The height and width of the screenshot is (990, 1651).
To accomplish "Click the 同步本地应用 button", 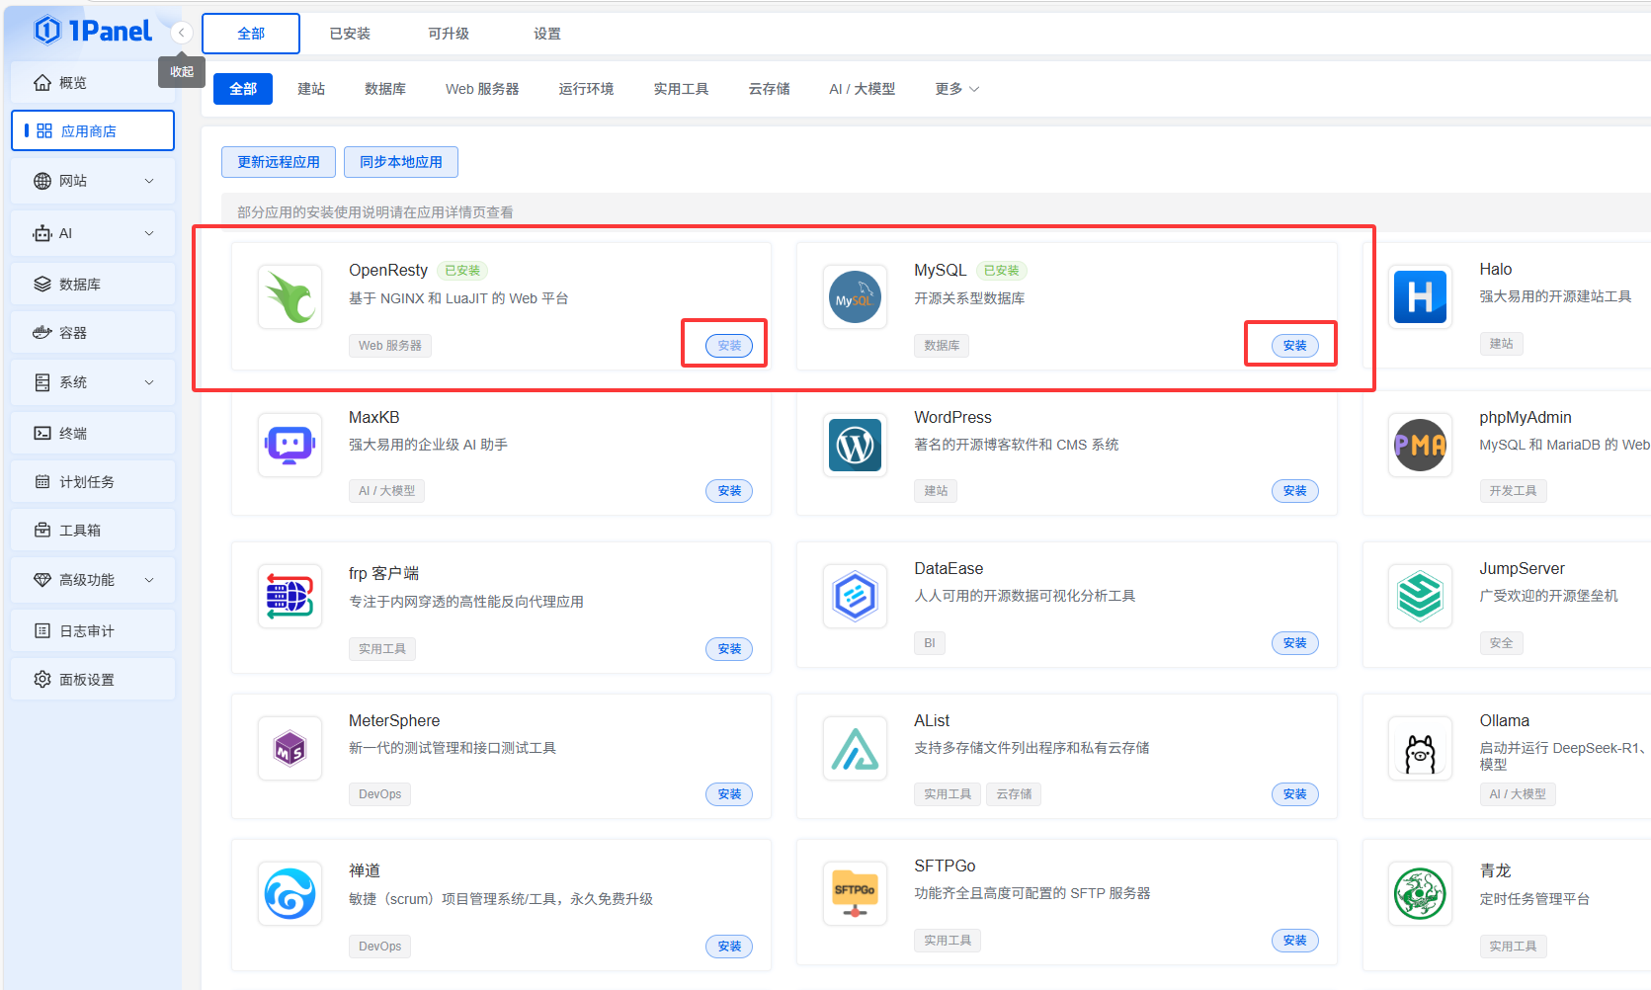I will click(401, 162).
